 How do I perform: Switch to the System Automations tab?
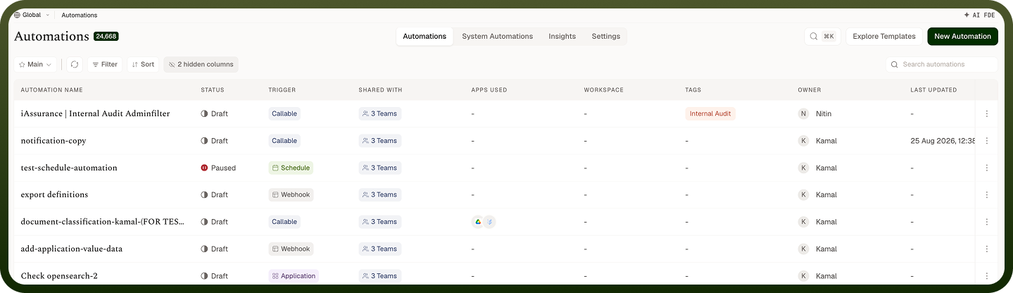(x=497, y=37)
